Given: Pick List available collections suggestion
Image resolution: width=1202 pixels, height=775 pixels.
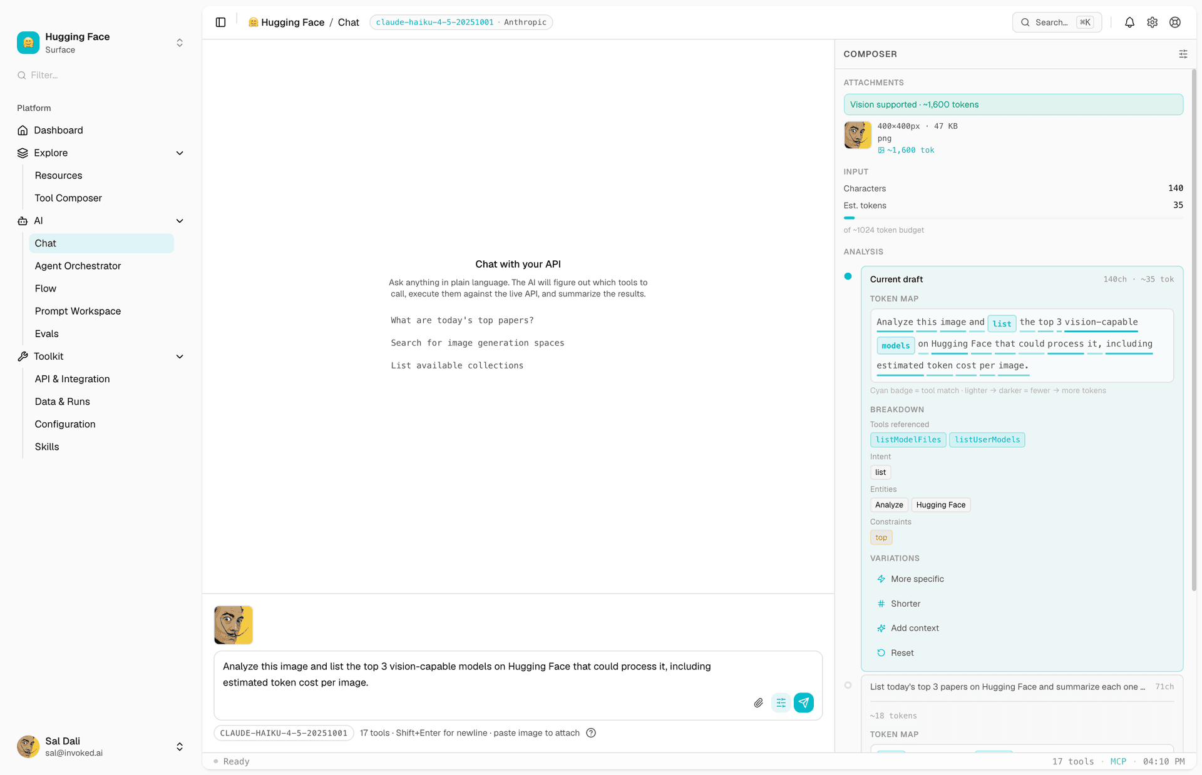Looking at the screenshot, I should pyautogui.click(x=457, y=365).
